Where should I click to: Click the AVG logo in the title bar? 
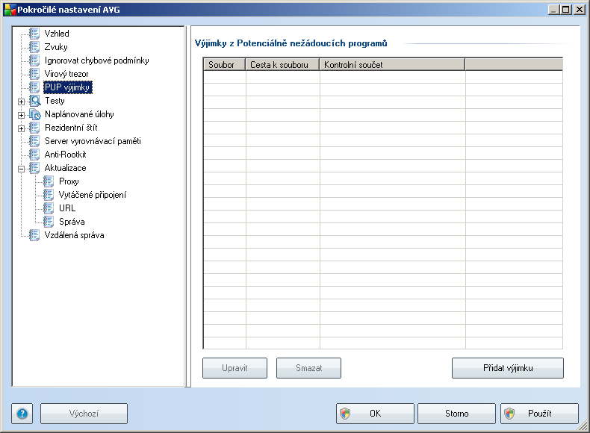click(x=10, y=10)
